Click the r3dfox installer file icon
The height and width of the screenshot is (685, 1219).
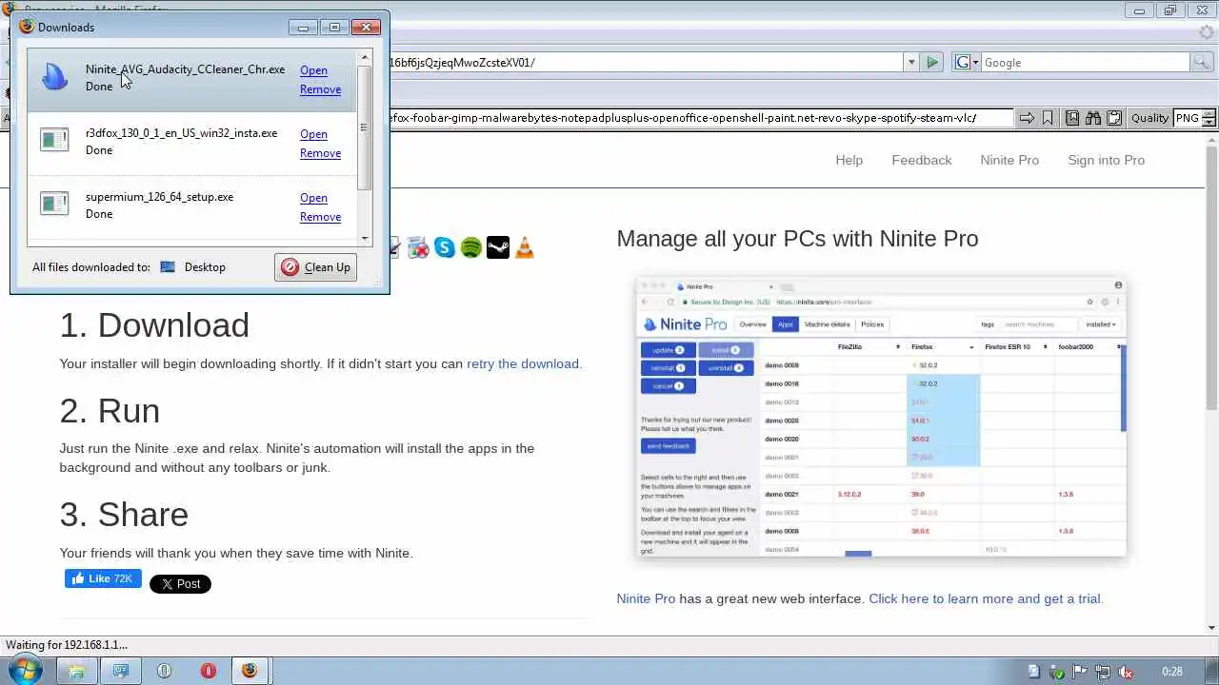point(54,140)
